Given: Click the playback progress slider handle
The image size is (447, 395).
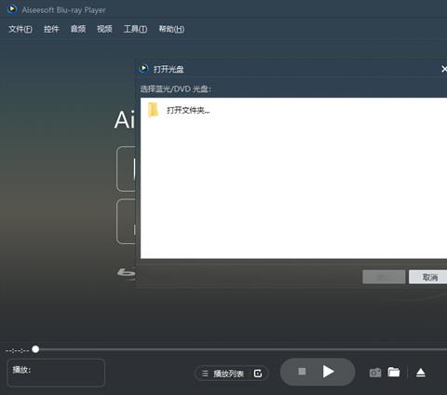Looking at the screenshot, I should point(35,349).
